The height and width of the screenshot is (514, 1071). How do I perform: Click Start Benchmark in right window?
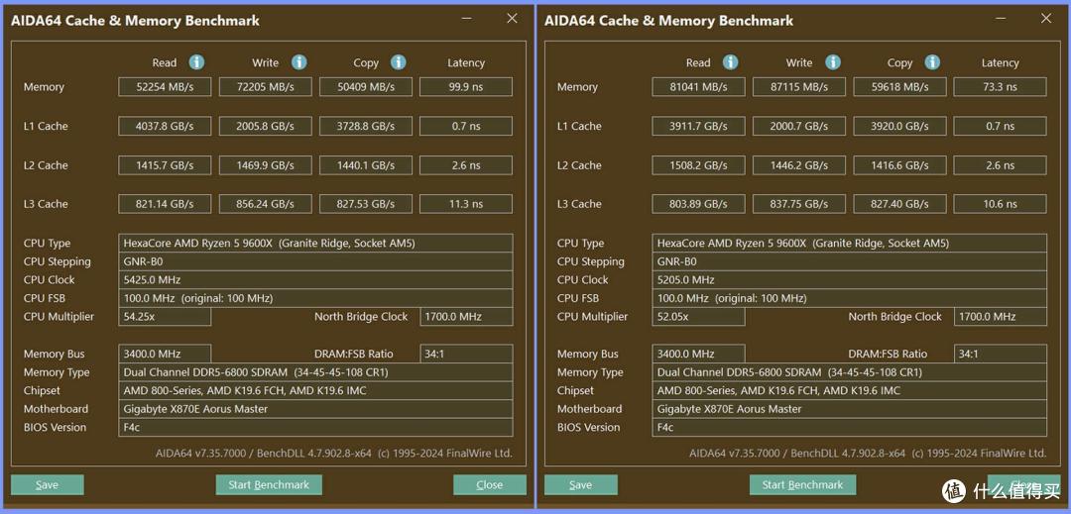click(802, 484)
